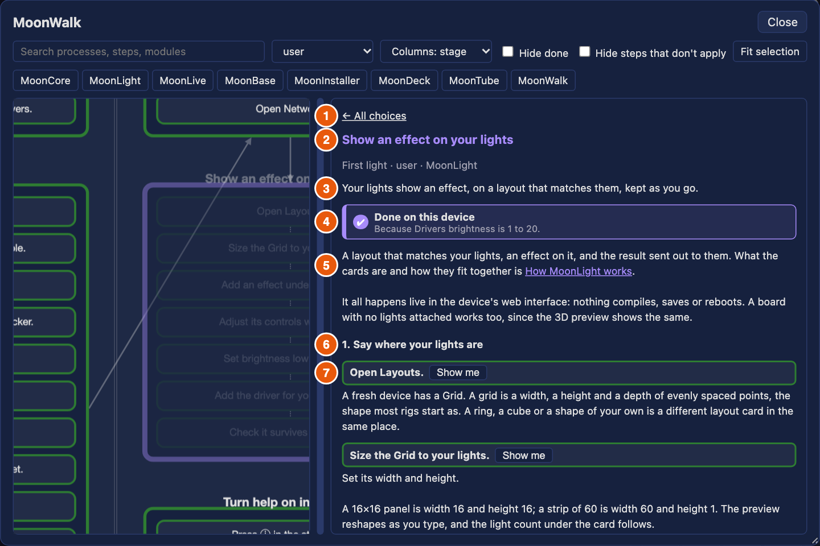
Task: Select the MoonInstaller module filter
Action: (327, 81)
